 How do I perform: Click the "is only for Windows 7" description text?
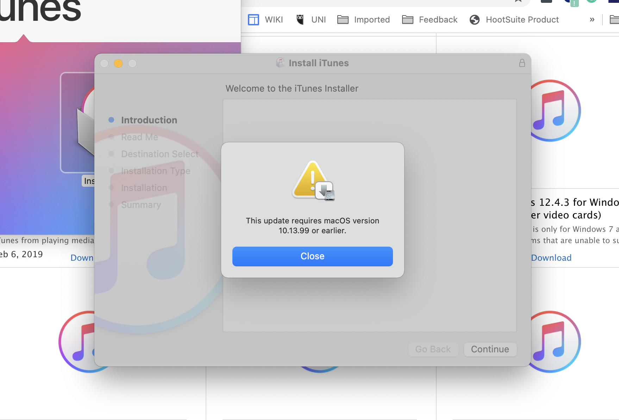(x=573, y=229)
